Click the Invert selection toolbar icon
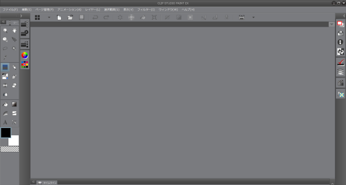 [179, 18]
